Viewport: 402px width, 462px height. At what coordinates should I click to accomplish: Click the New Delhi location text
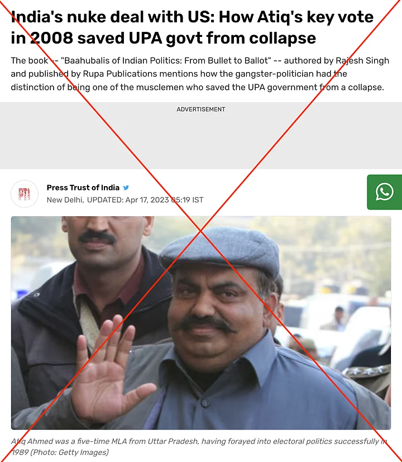point(65,200)
